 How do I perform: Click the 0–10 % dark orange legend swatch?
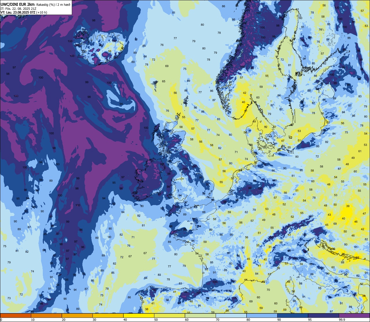(16, 315)
